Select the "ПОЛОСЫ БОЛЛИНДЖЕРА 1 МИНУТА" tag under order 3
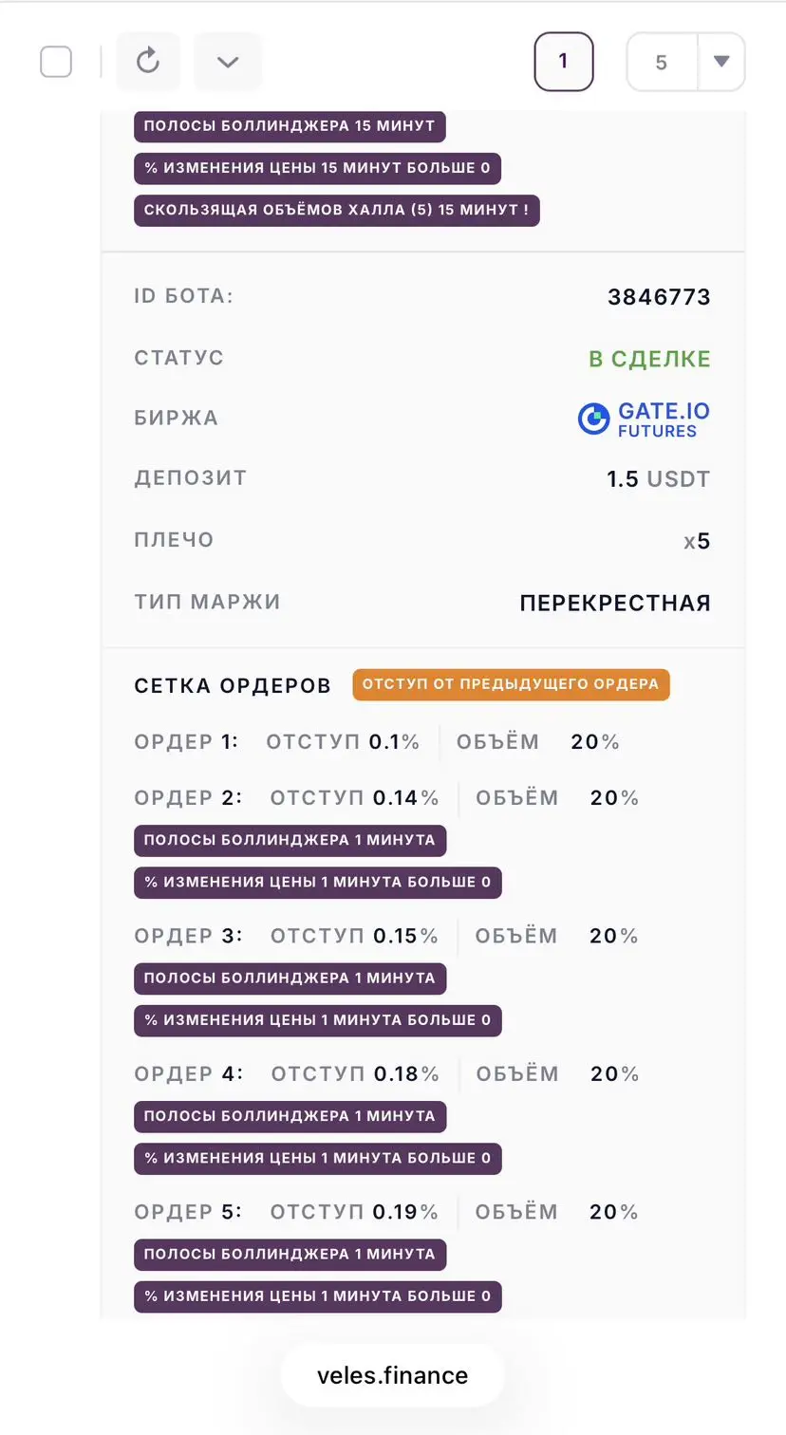This screenshot has height=1435, width=786. coord(289,978)
